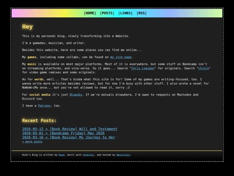Visit the 'my itch page' link
This screenshot has width=234, height=176.
coord(121,57)
